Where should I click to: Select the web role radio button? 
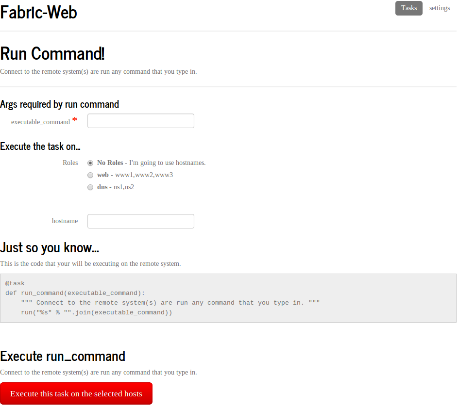(90, 175)
